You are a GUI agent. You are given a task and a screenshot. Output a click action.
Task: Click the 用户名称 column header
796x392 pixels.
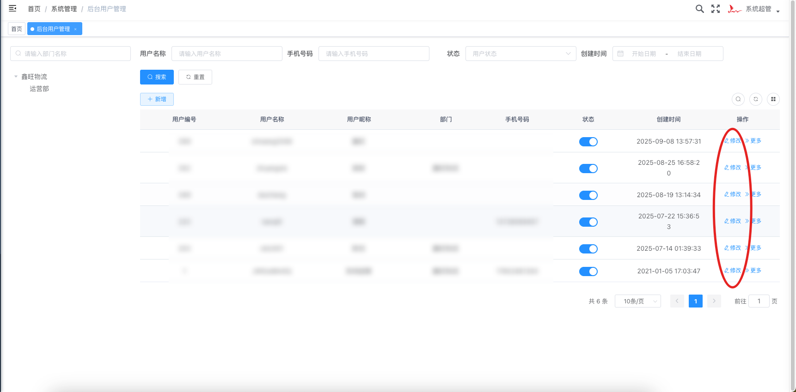pyautogui.click(x=272, y=120)
